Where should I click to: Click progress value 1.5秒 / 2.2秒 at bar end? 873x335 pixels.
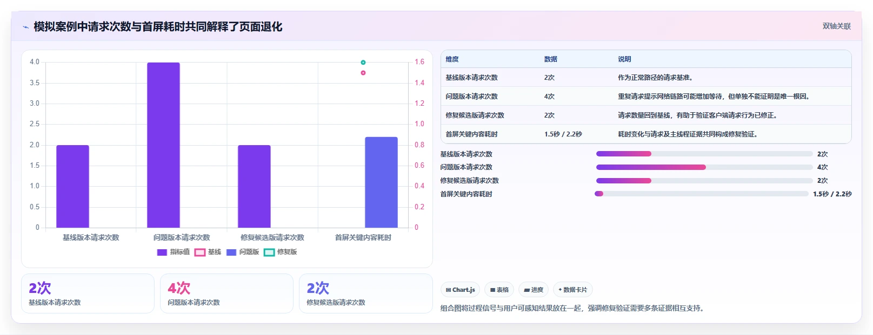(832, 194)
